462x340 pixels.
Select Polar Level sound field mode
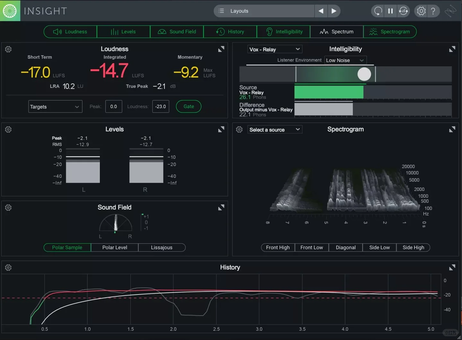pyautogui.click(x=115, y=247)
